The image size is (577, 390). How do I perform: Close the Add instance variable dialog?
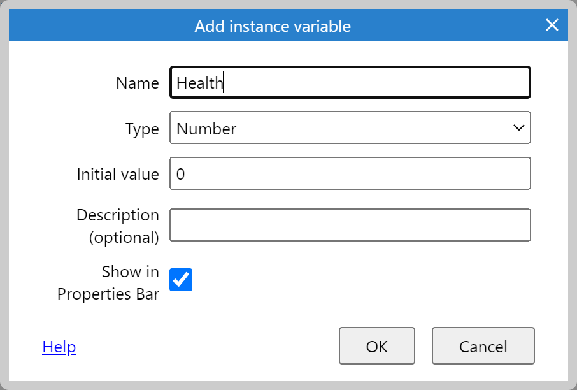coord(552,25)
